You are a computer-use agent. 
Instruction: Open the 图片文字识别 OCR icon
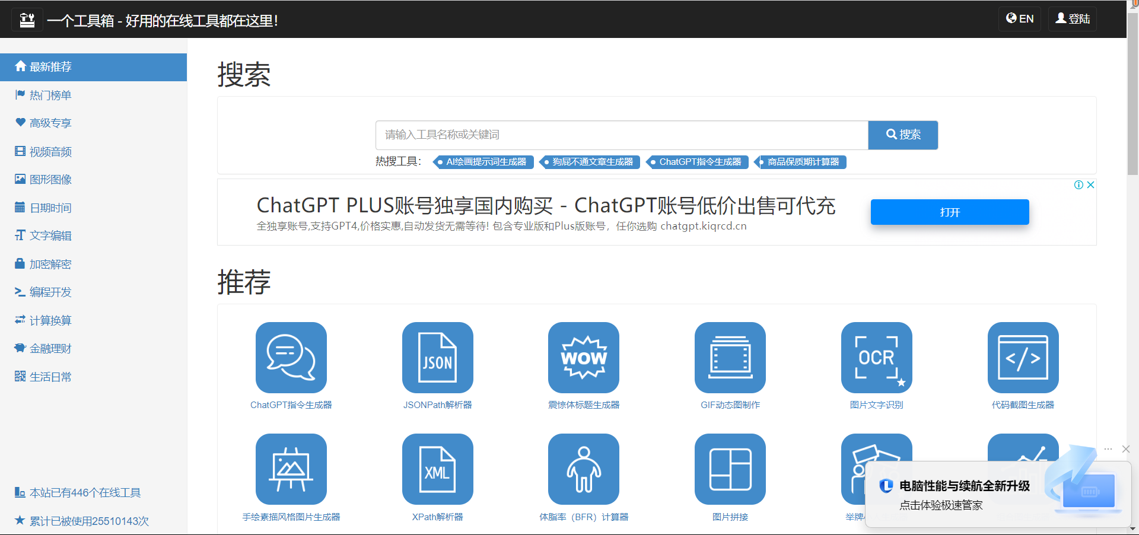coord(877,358)
